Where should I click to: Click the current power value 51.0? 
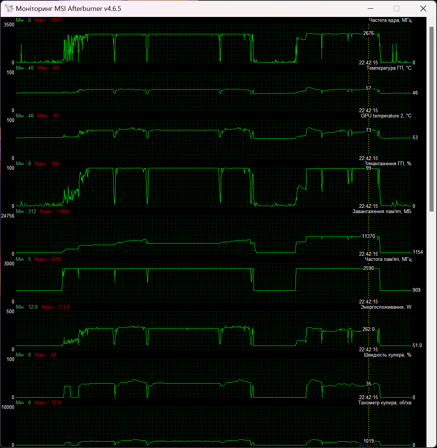point(417,346)
